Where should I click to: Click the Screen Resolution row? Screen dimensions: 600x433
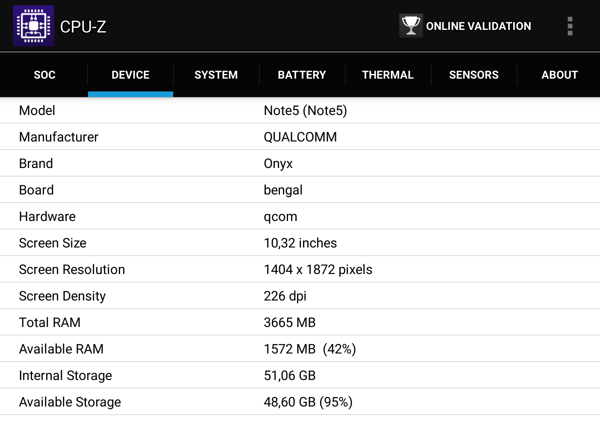pos(300,269)
